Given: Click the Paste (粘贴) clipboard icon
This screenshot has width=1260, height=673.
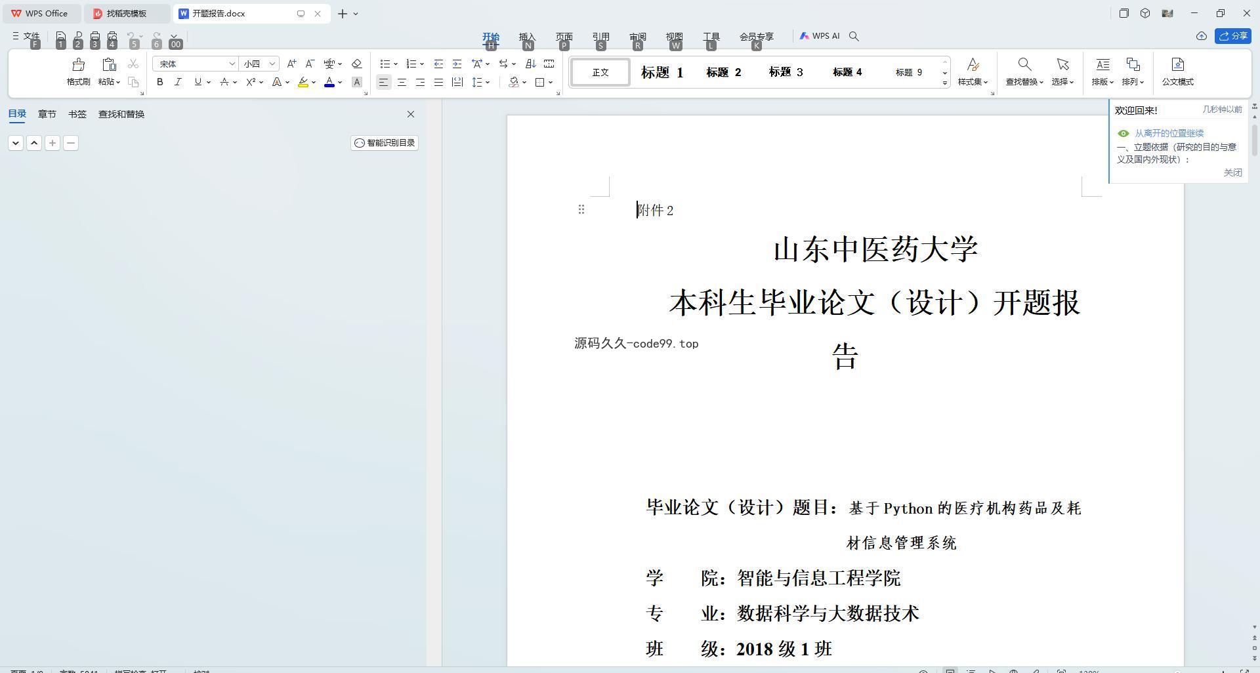Looking at the screenshot, I should (x=109, y=64).
